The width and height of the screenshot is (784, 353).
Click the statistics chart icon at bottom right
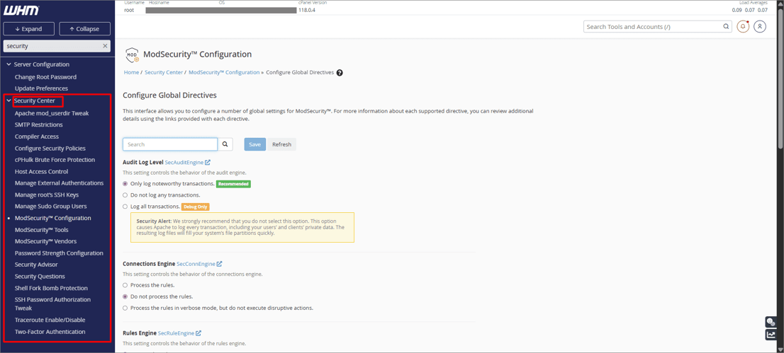tap(771, 335)
